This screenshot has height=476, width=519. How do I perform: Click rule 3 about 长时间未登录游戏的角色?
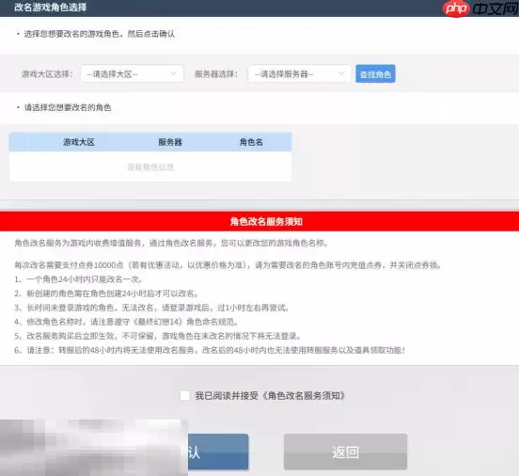(x=152, y=308)
